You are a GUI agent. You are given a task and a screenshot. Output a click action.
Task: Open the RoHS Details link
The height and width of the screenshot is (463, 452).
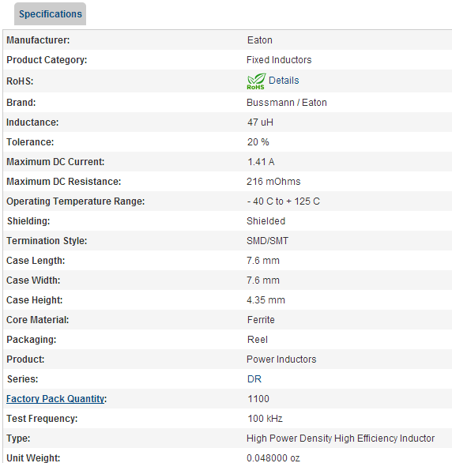(x=284, y=81)
